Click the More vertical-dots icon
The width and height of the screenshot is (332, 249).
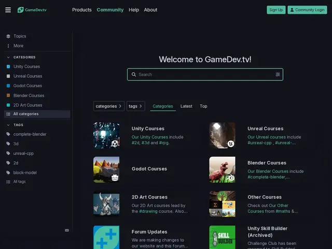(8, 46)
